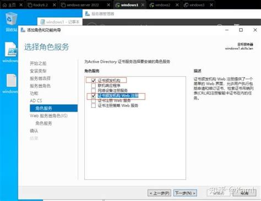The image size is (261, 201).
Task: Select the highlighted 角色服务 step under AD CS
Action: coord(53,108)
